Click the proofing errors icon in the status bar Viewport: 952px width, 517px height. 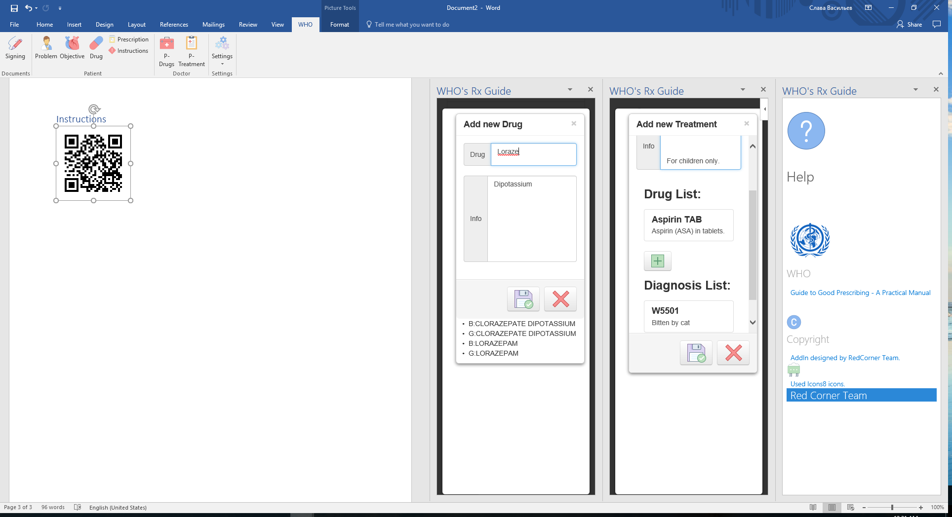(x=78, y=507)
